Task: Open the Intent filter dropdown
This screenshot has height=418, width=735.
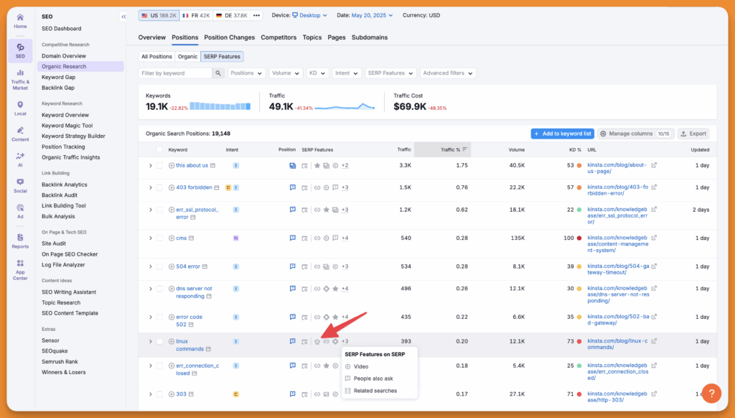Action: click(x=347, y=73)
